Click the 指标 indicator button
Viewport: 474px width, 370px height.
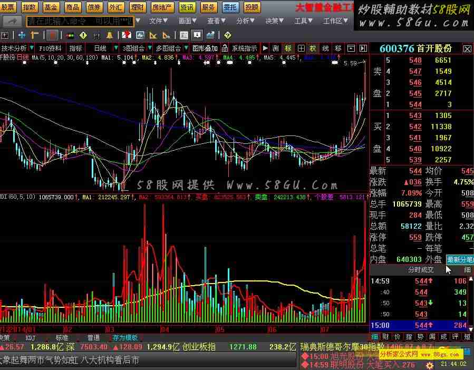click(x=75, y=48)
